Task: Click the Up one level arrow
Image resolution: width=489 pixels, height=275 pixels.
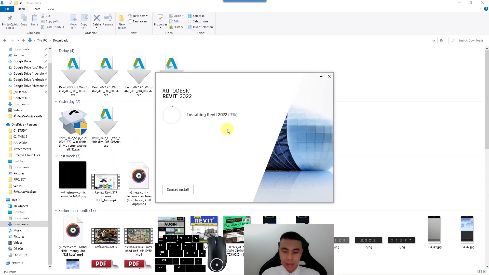Action: coord(24,40)
